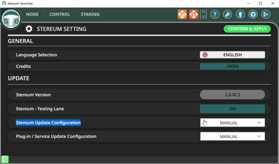Open the Prometheus service icon
279x164 pixels.
[193, 15]
